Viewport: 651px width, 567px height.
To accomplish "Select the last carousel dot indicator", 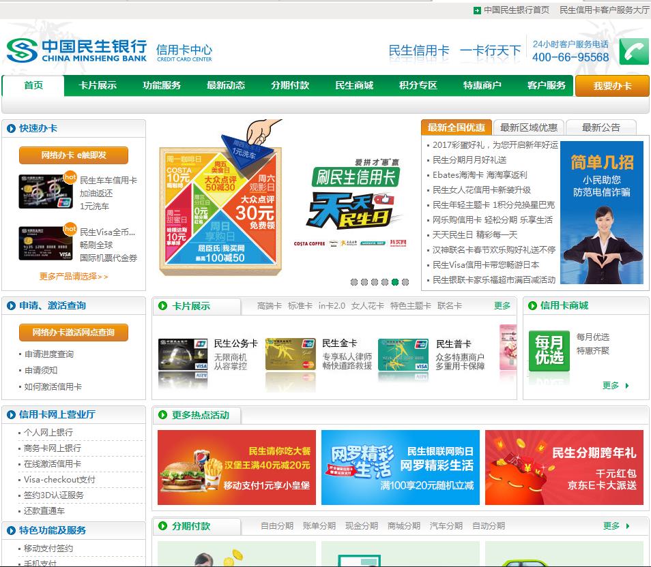I will tap(405, 282).
